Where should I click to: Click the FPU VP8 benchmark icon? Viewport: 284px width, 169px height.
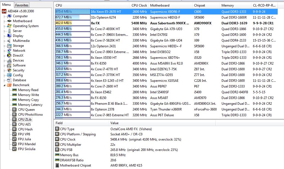pyautogui.click(x=15, y=134)
